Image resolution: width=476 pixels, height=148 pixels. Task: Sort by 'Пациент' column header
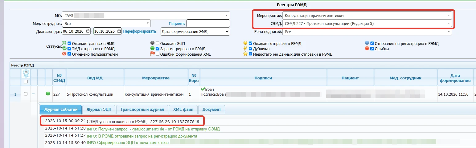click(x=350, y=78)
